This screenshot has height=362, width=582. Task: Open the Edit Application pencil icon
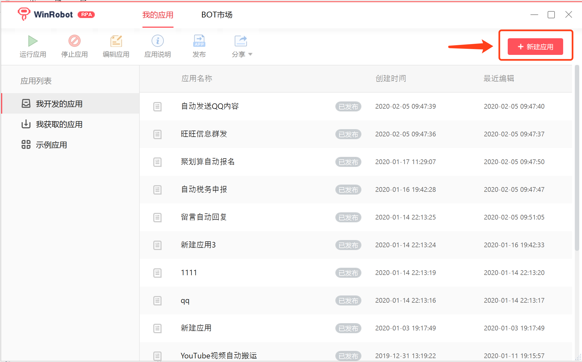point(116,41)
